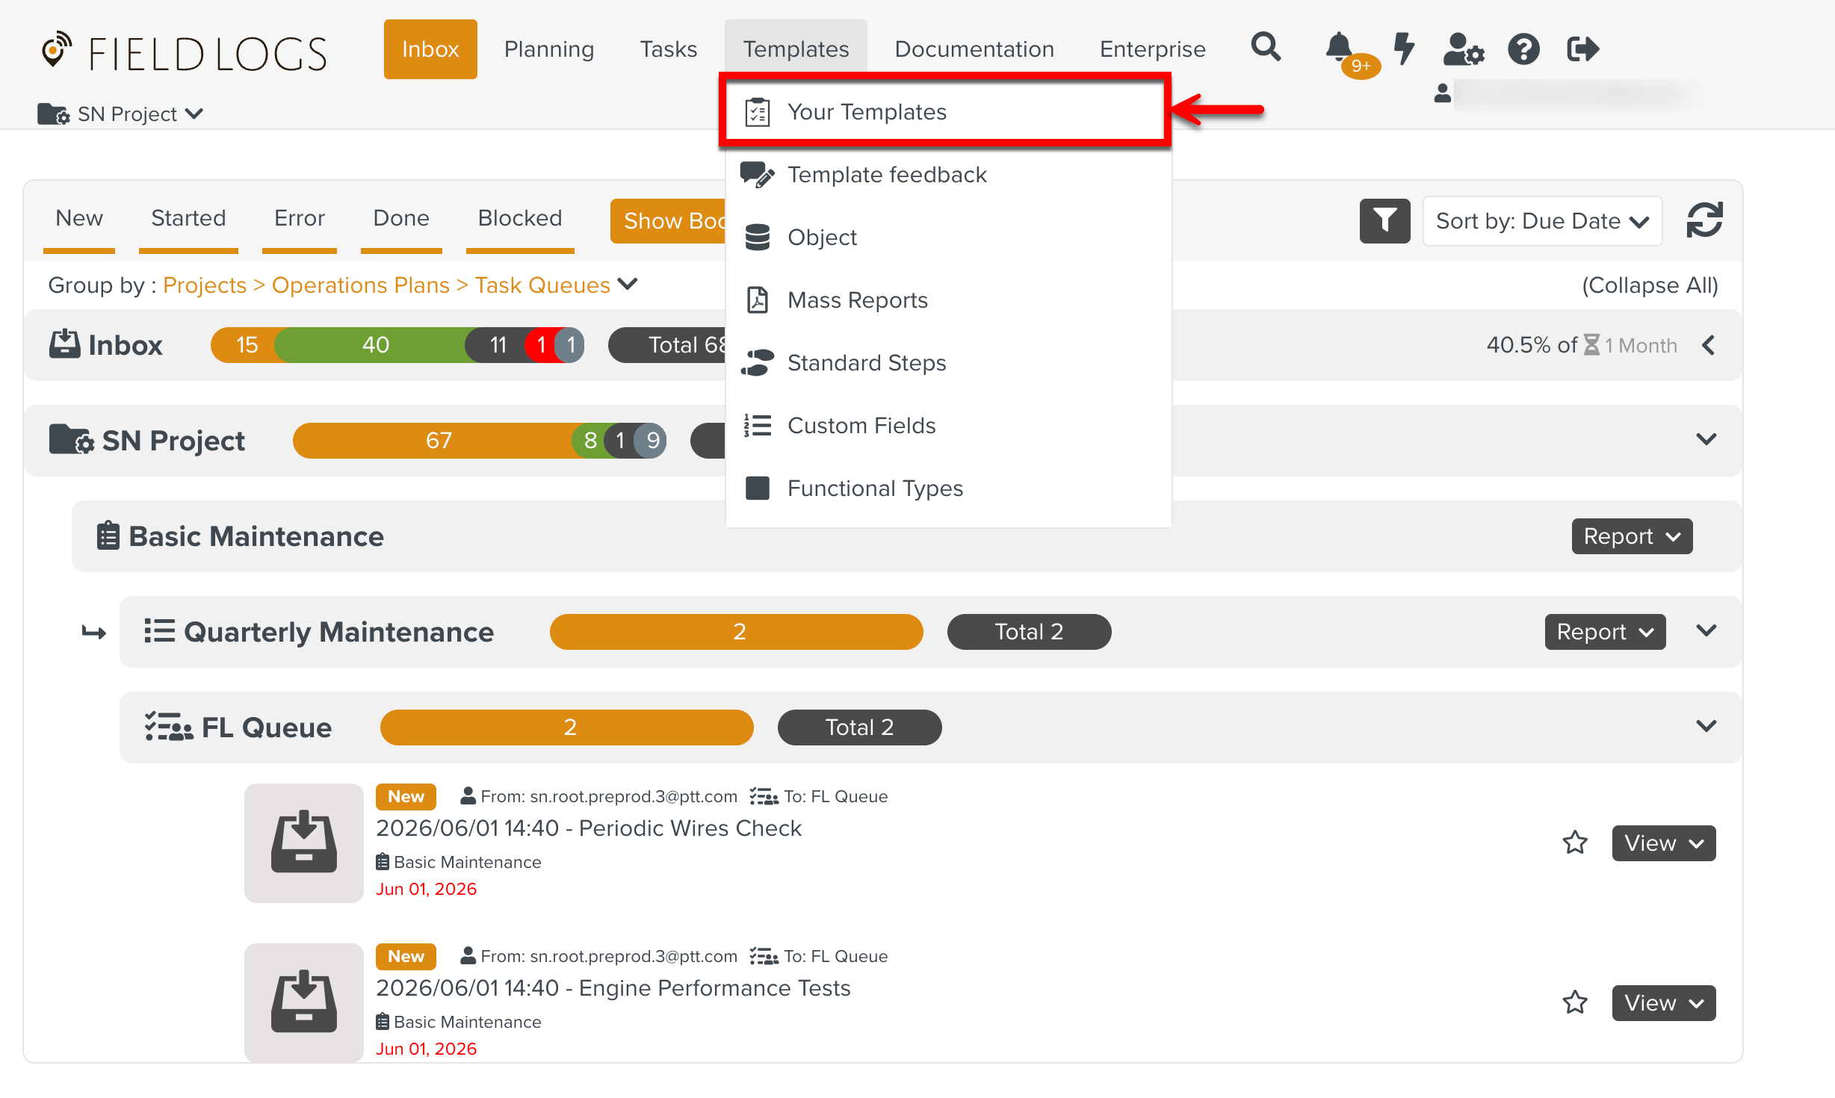Collapse the Inbox summary arrow
The width and height of the screenshot is (1835, 1098).
pyautogui.click(x=1708, y=345)
